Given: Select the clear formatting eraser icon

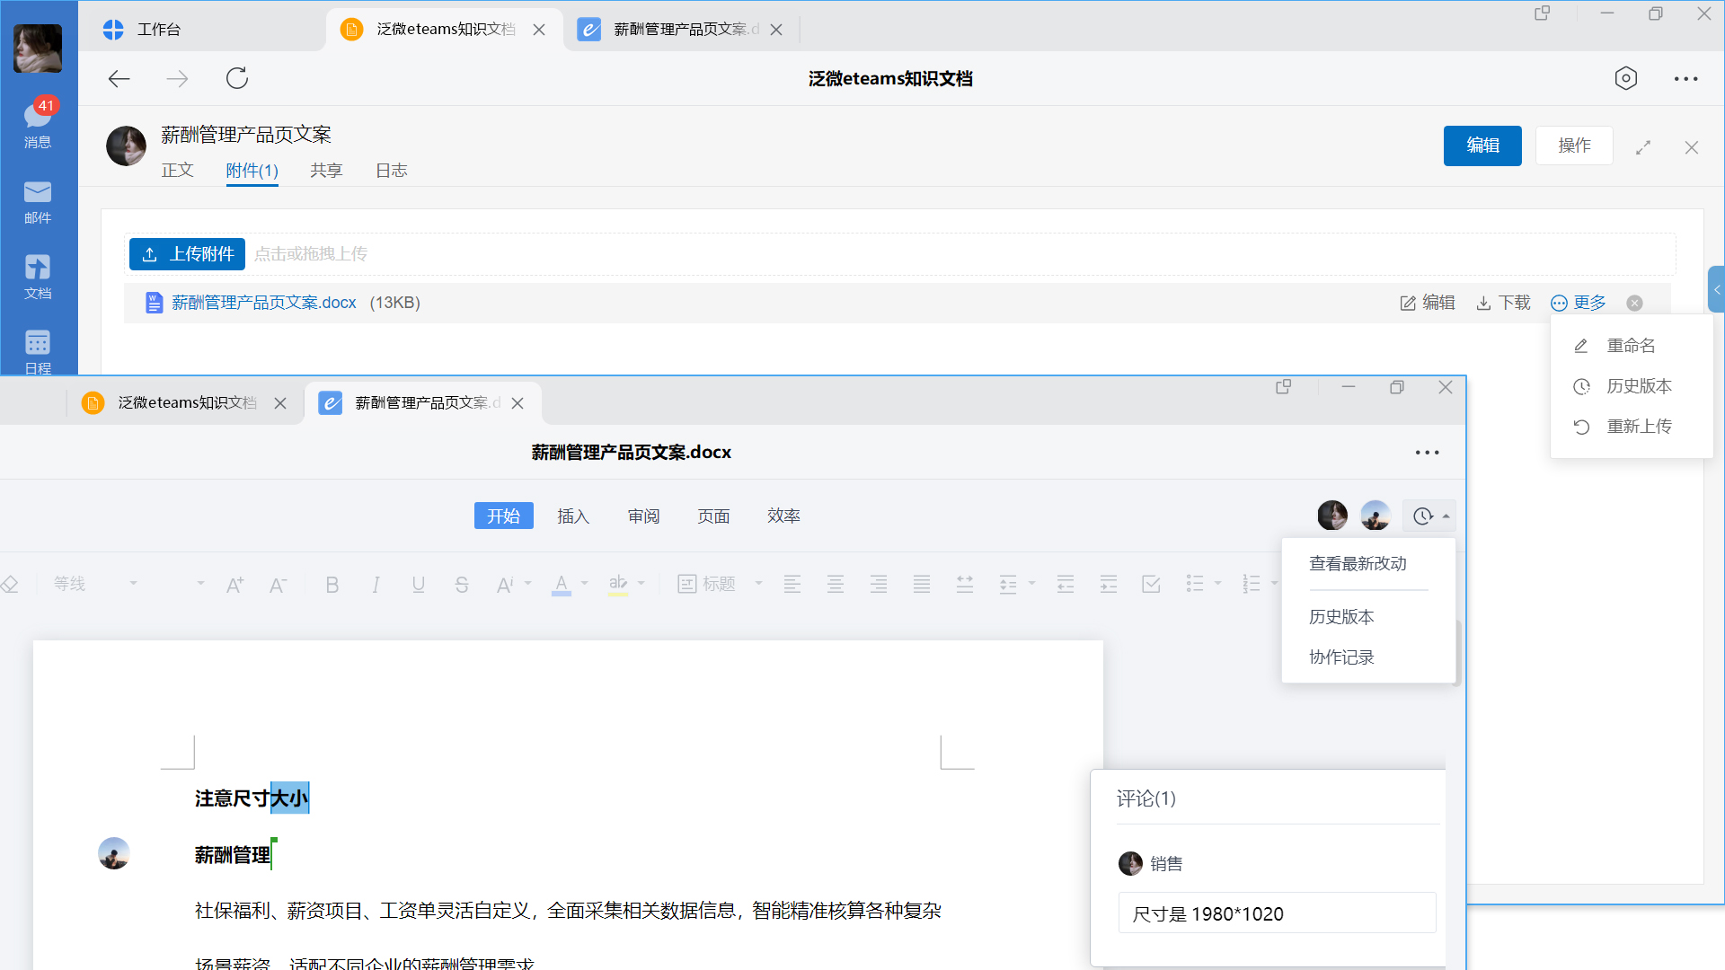Looking at the screenshot, I should [x=11, y=584].
